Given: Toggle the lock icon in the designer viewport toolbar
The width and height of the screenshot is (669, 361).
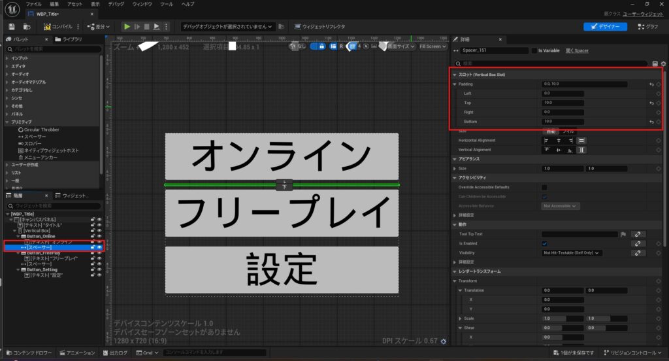Looking at the screenshot, I should [321, 46].
